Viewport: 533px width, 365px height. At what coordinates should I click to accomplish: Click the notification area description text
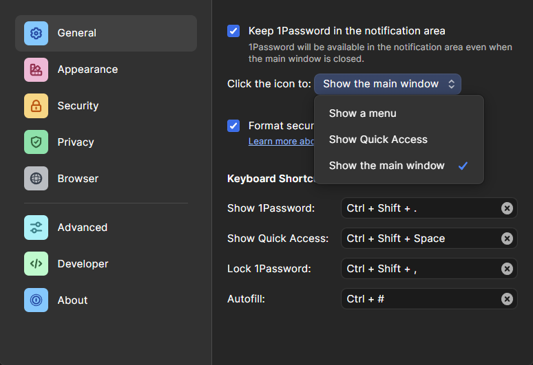pyautogui.click(x=380, y=53)
